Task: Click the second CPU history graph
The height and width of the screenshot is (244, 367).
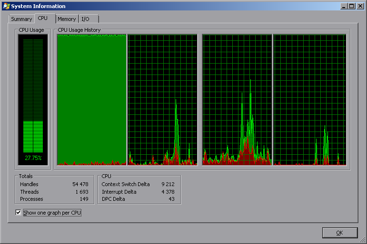Action: tap(162, 100)
